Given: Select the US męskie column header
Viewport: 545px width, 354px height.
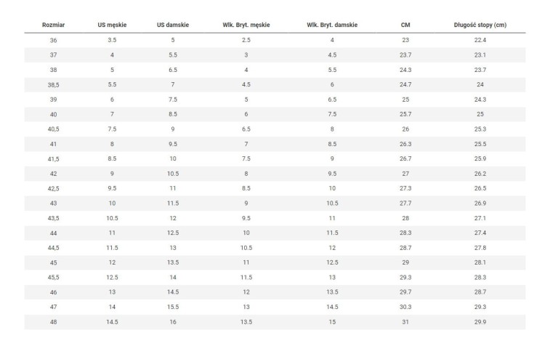Looking at the screenshot, I should 112,25.
